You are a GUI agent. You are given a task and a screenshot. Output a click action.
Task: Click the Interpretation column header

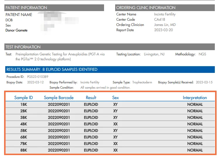(x=195, y=98)
